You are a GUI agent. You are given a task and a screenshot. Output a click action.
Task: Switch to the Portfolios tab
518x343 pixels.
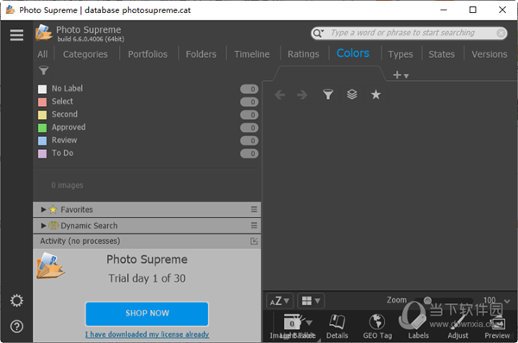(x=148, y=54)
